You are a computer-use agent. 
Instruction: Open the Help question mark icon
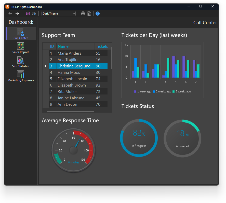98,14
